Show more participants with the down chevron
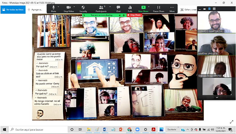The width and height of the screenshot is (236, 134). [x=217, y=98]
